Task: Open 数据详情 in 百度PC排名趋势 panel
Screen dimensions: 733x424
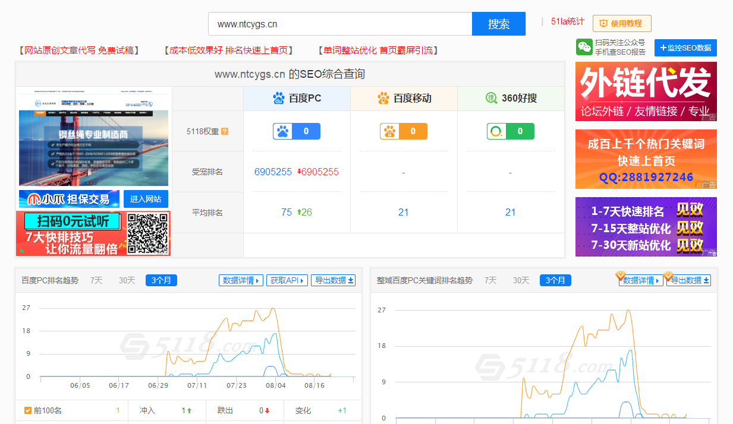Action: click(x=241, y=280)
